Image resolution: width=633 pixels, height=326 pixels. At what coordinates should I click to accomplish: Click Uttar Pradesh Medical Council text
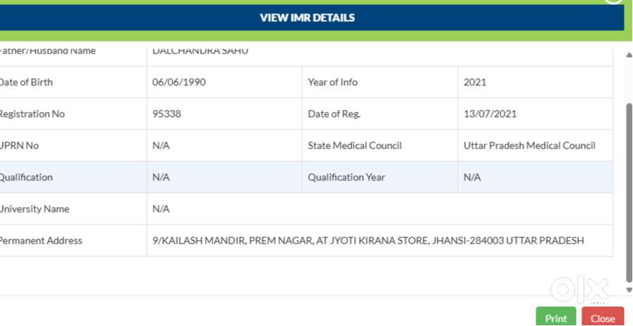click(529, 146)
